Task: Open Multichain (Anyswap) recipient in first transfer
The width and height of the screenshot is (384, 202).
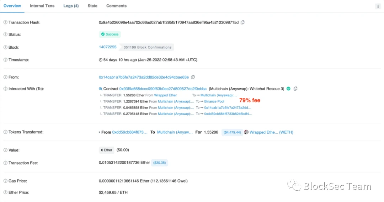Action: tap(218, 95)
